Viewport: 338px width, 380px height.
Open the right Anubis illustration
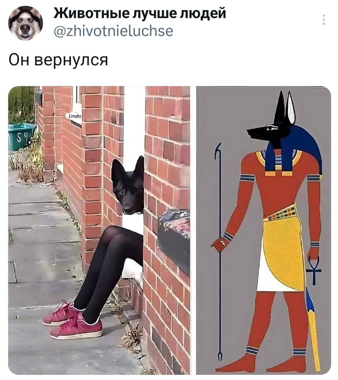263,230
